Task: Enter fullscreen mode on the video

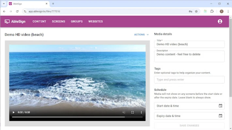Action: point(132,112)
